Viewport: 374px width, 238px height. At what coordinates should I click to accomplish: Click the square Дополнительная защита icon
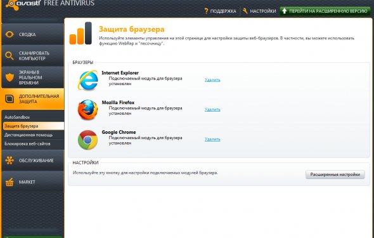(x=10, y=99)
